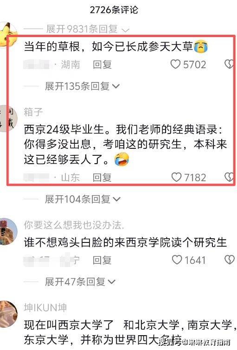Dislike 箱子's comment via broken heart icon
The width and height of the screenshot is (237, 350).
pos(230,177)
